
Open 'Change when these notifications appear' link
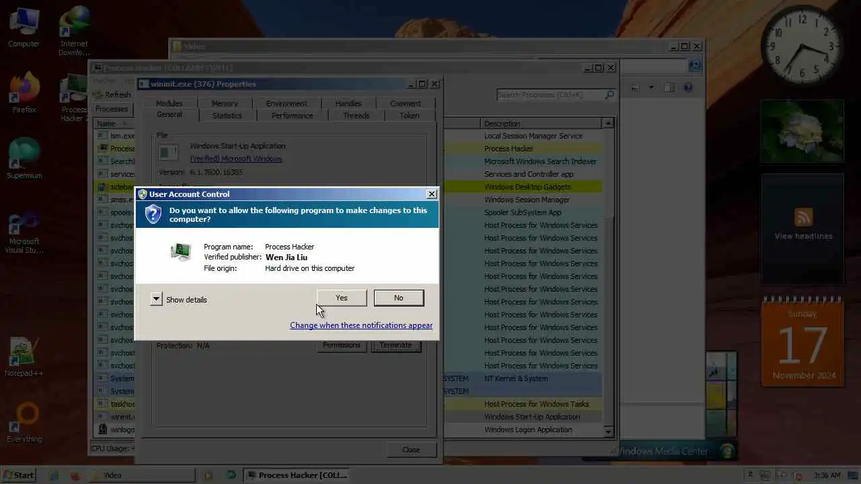pos(361,325)
